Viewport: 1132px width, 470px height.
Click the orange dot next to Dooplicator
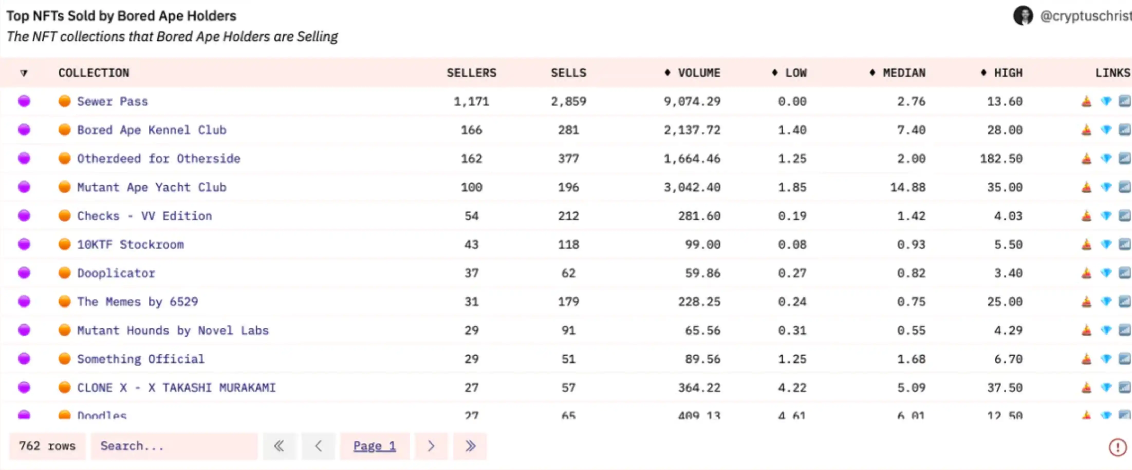tap(64, 273)
